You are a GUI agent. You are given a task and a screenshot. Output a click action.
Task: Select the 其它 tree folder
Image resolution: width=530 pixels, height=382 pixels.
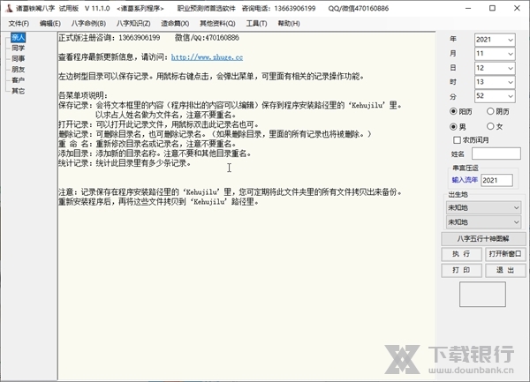(18, 91)
